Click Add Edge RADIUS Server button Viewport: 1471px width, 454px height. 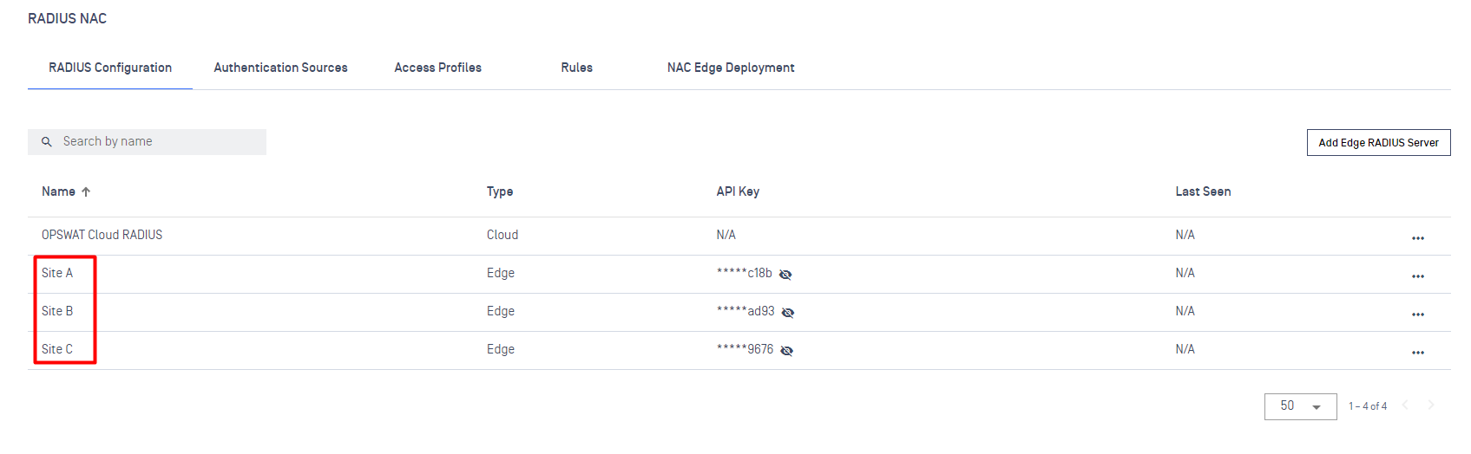1378,143
